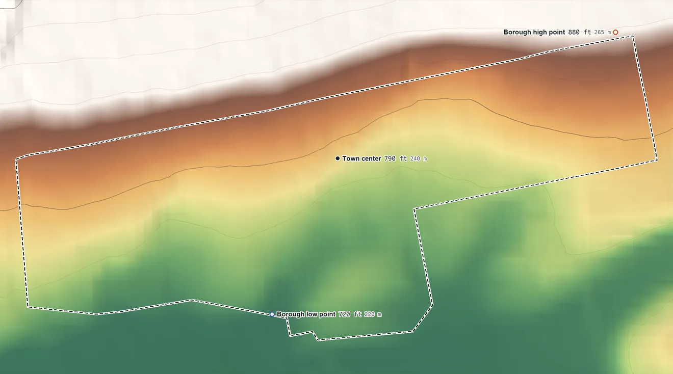673x374 pixels.
Task: Select the "Town center" label text
Action: (361, 158)
